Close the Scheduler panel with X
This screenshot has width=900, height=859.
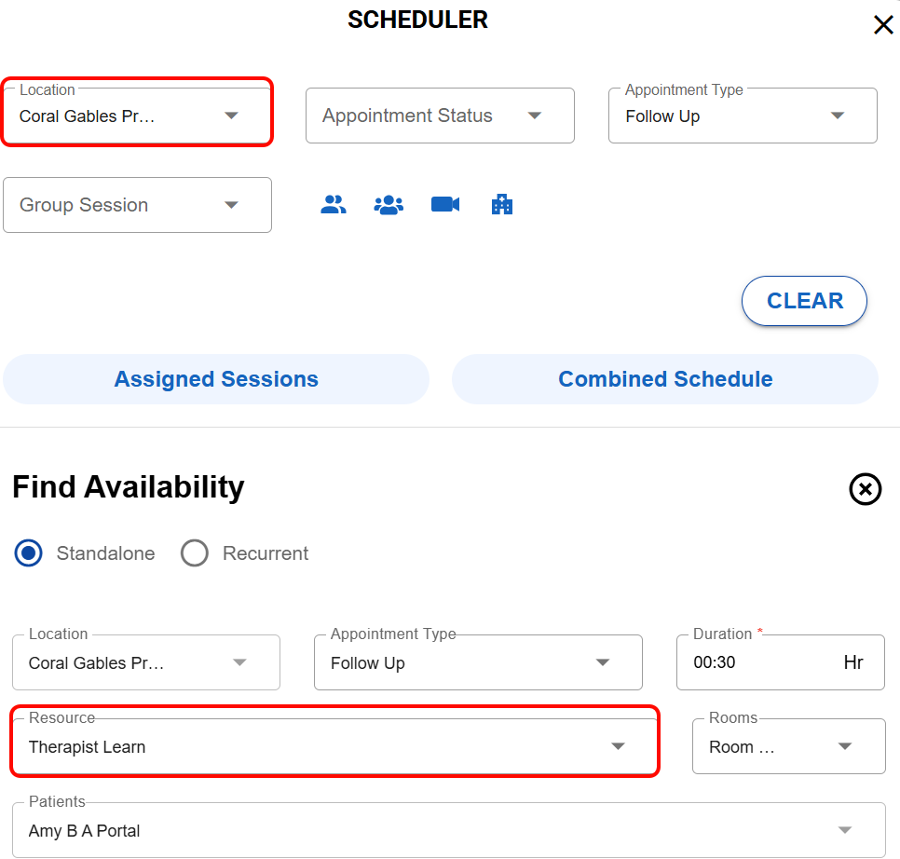coord(882,25)
